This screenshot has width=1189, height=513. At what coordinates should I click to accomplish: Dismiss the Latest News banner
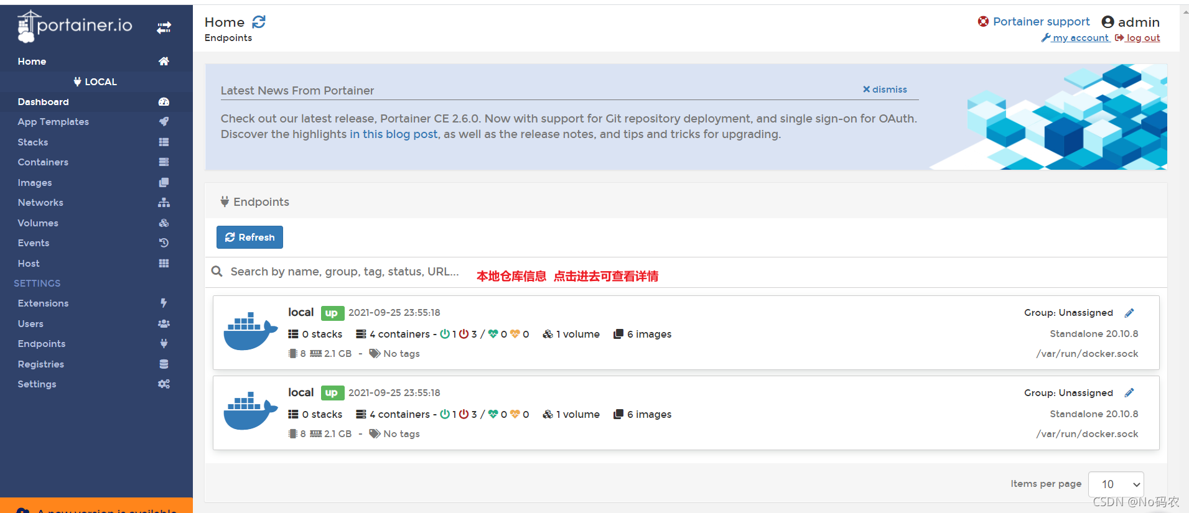coord(884,89)
